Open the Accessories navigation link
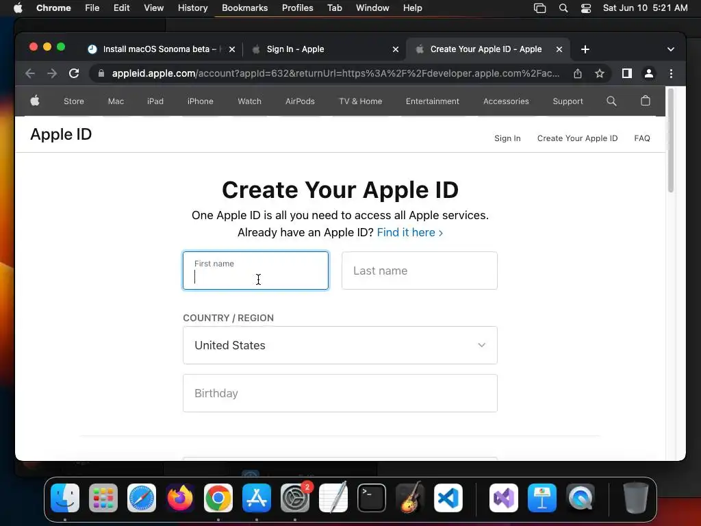 click(x=506, y=101)
